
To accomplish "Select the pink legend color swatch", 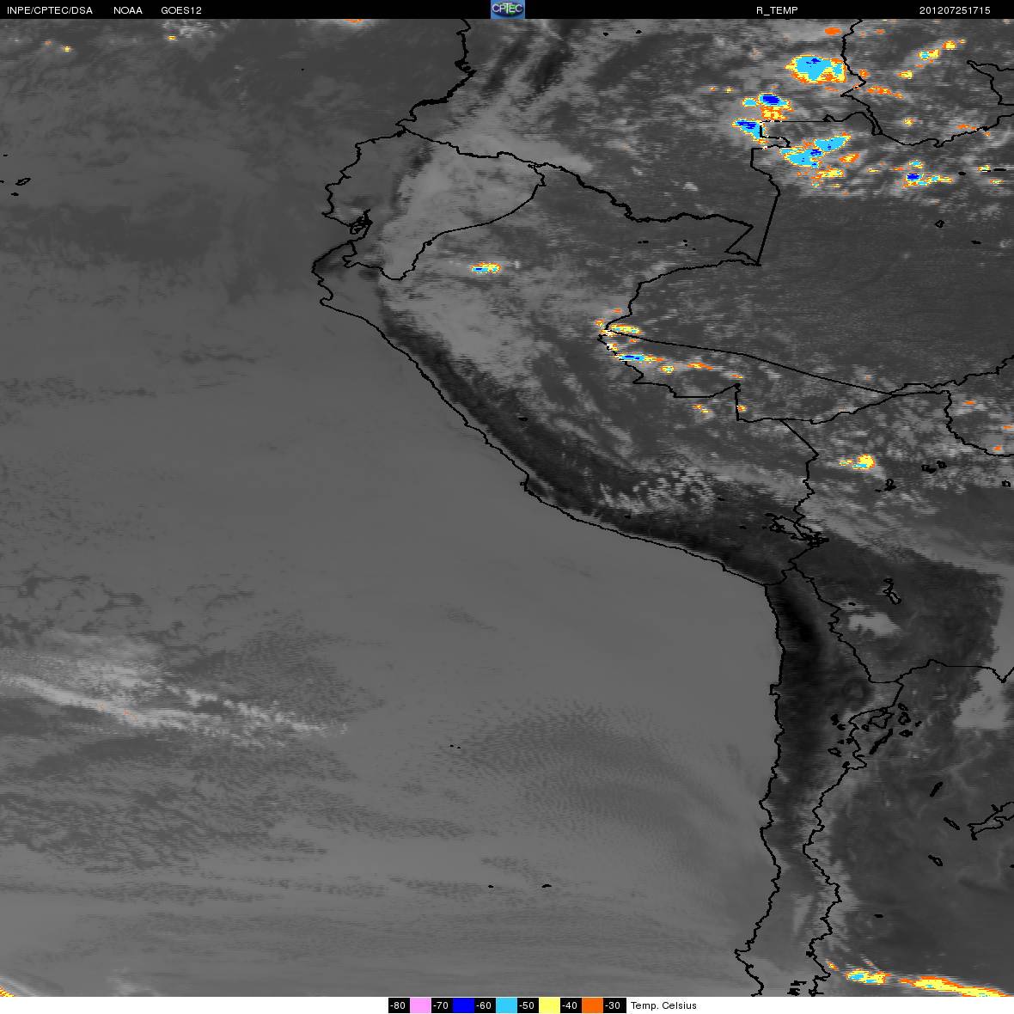I will (420, 1005).
